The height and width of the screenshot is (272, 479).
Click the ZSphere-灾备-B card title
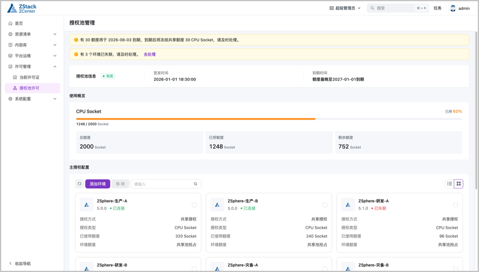[374, 265]
